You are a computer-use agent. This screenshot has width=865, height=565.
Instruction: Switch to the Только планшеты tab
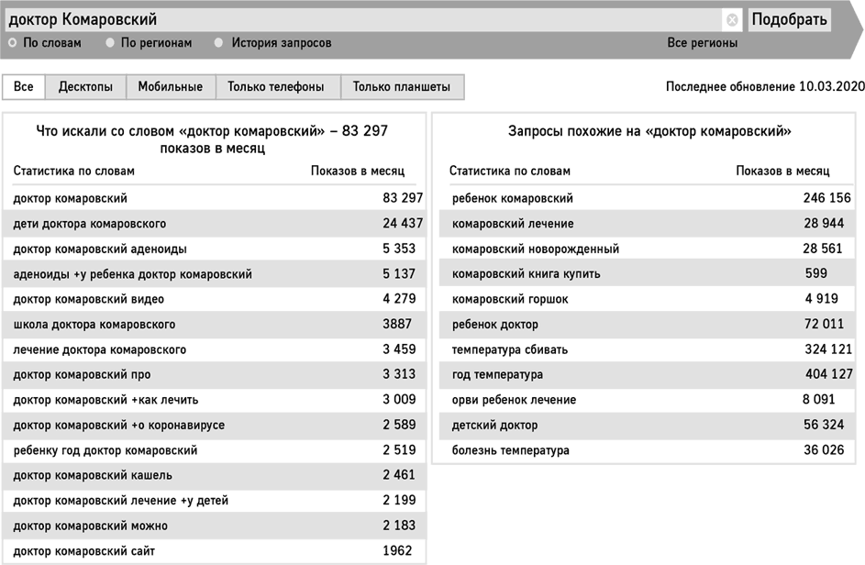(x=401, y=87)
